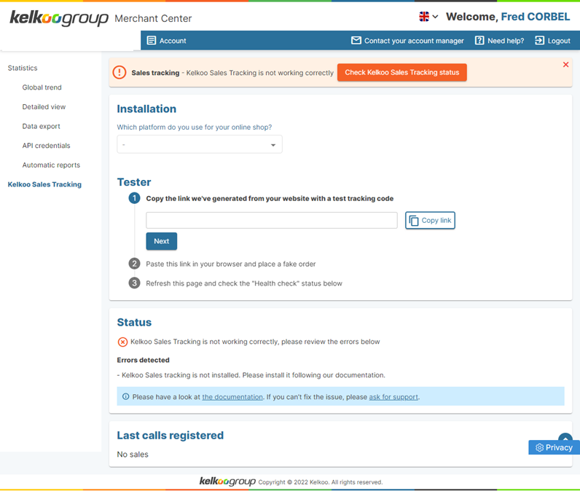This screenshot has height=491, width=580.
Task: Click the Fred CORBEL user name
Action: coord(536,17)
